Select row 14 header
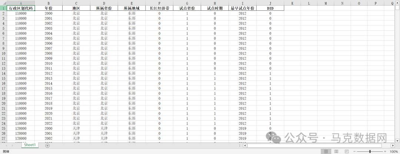This screenshot has width=400, height=154. 3,73
